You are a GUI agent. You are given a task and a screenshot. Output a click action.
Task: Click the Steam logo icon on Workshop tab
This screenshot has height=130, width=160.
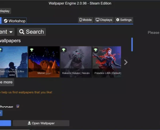coord(6,21)
